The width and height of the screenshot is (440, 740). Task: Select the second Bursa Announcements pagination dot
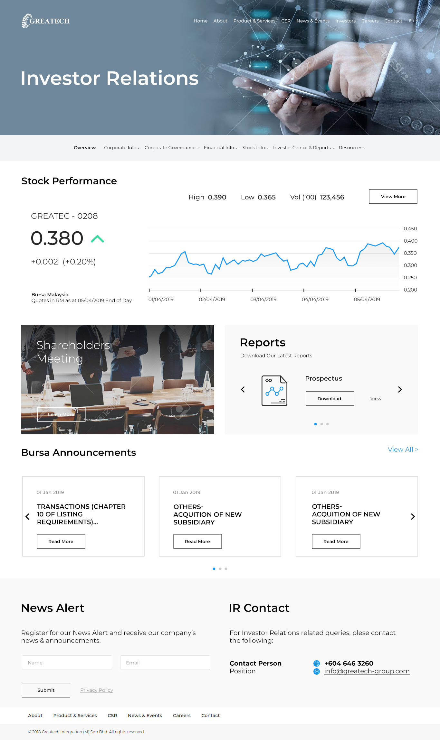coord(220,569)
